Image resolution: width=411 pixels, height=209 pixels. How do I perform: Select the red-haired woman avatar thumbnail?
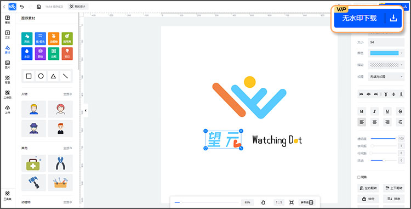[x=60, y=109]
